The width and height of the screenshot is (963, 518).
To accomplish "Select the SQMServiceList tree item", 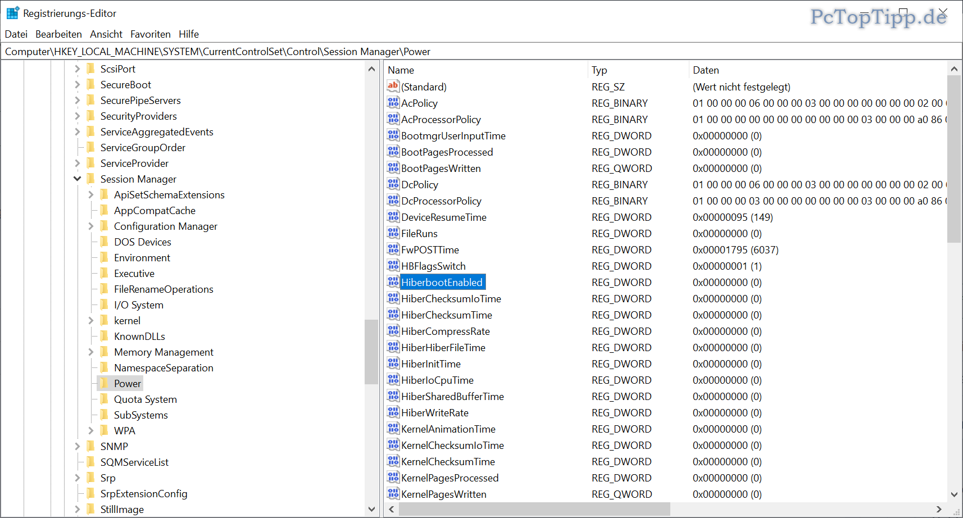I will click(134, 462).
